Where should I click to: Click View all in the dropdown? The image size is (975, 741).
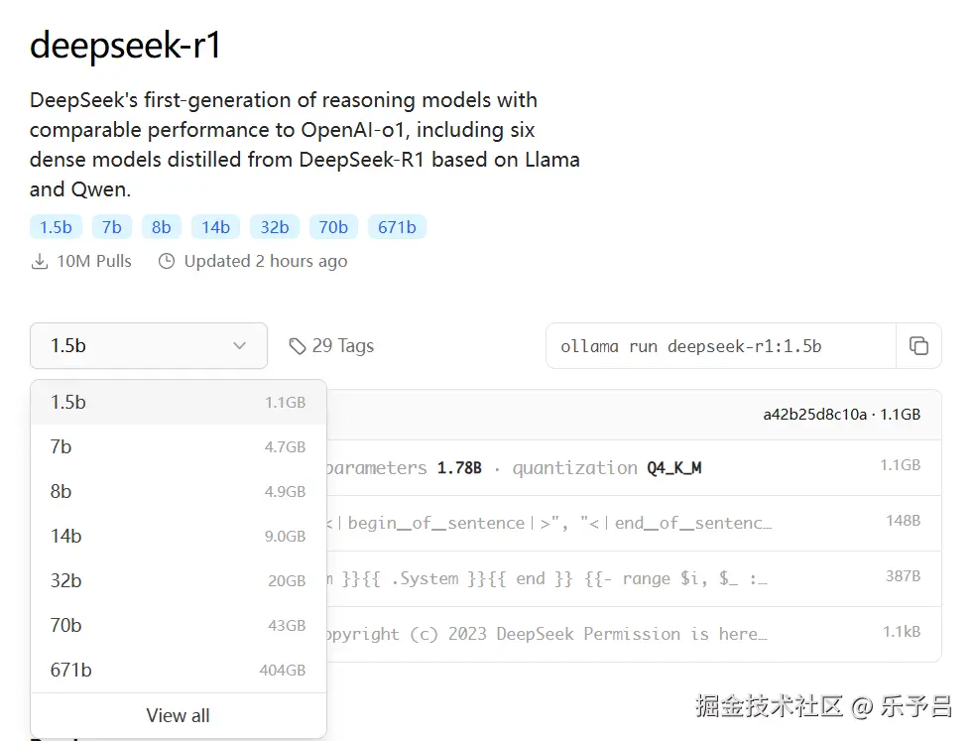pos(179,715)
